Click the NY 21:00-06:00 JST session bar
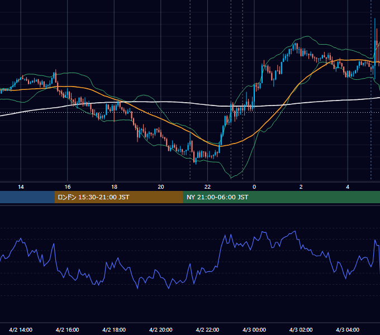The image size is (380, 335). click(281, 197)
